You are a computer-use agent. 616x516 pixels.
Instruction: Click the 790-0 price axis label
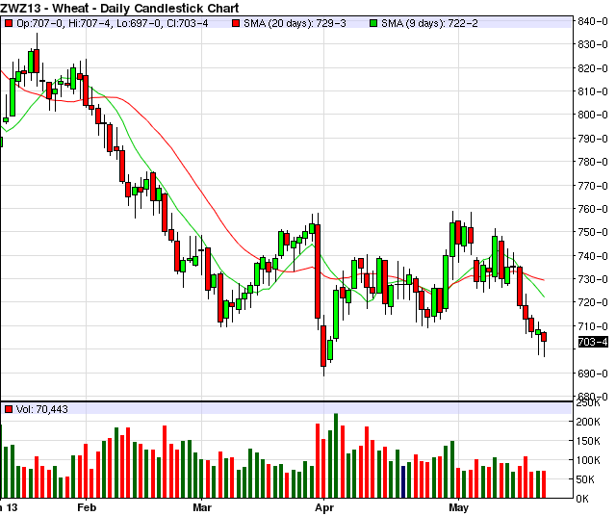point(593,139)
